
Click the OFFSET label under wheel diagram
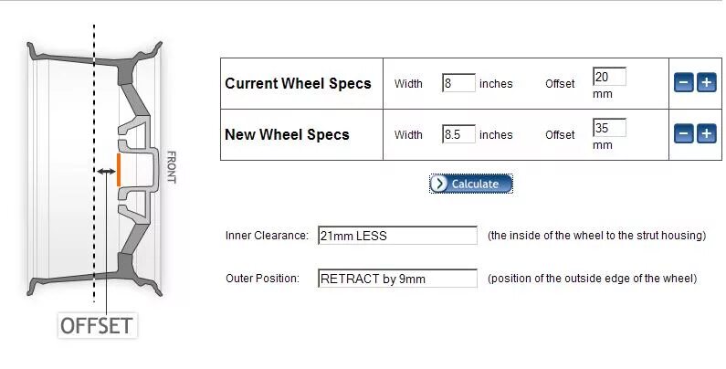pos(97,325)
